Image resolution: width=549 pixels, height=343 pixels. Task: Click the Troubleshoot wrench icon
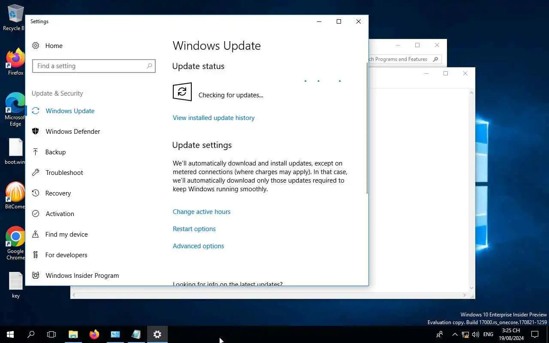(x=36, y=172)
